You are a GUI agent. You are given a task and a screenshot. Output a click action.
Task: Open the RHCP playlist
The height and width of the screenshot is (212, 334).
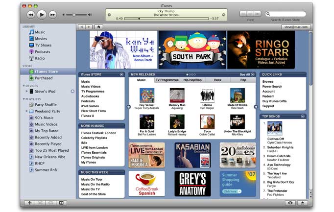pos(40,164)
